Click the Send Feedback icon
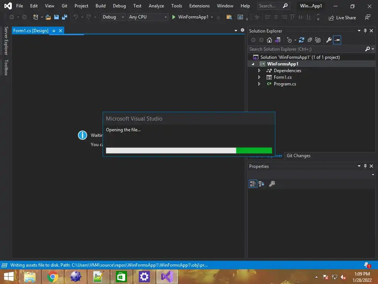Image resolution: width=378 pixels, height=284 pixels. 368,17
